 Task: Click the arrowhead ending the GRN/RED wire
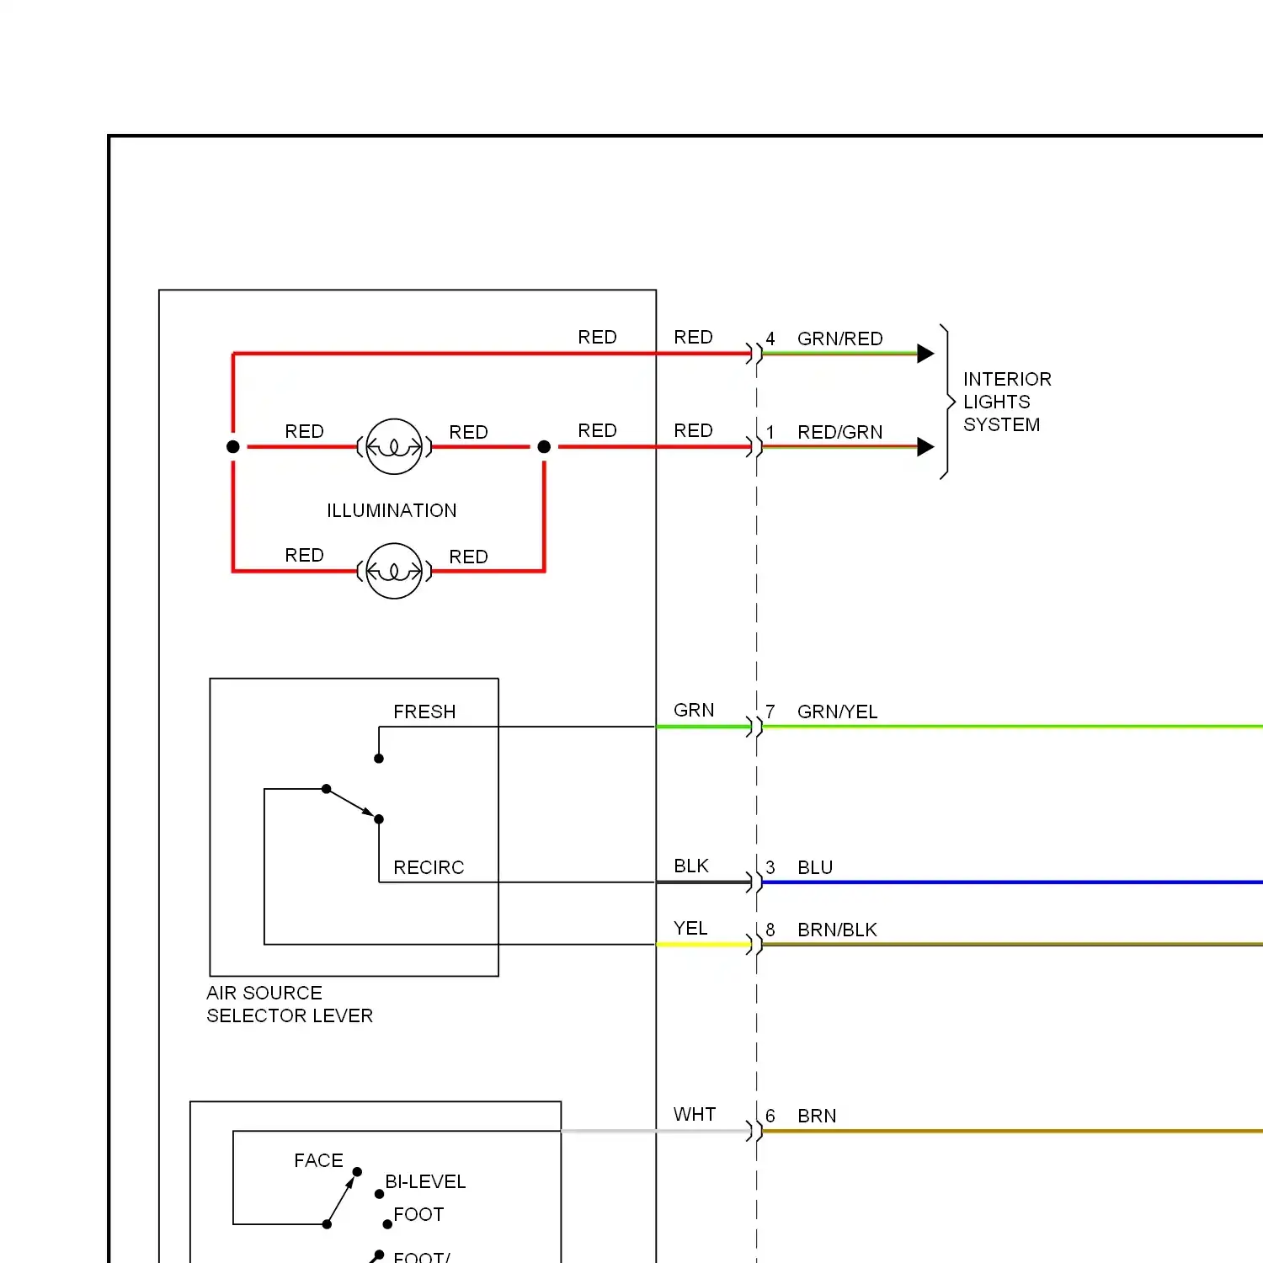925,354
